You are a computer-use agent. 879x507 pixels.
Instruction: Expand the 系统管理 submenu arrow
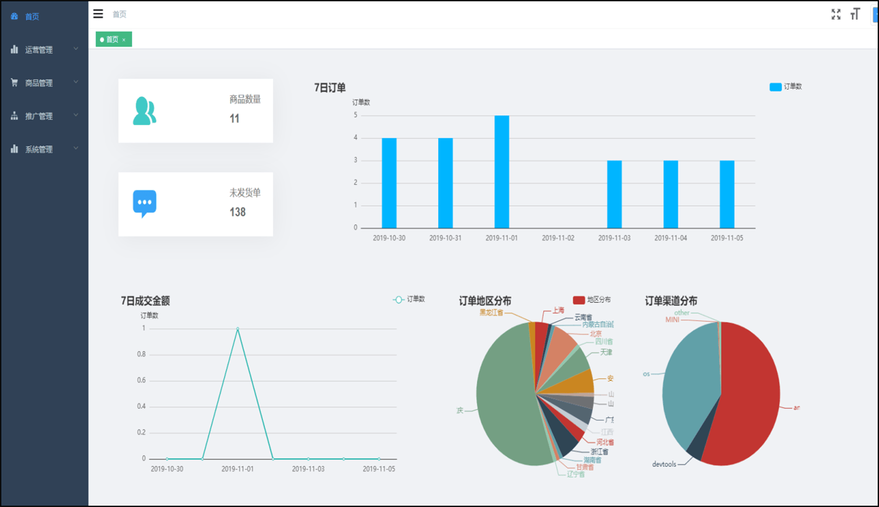point(76,148)
